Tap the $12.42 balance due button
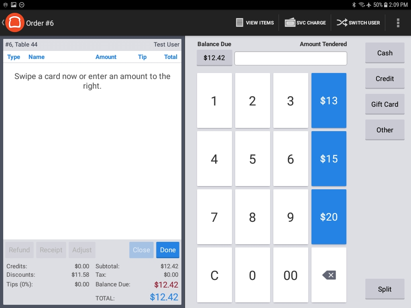Viewport: 411px width, 308px height. (x=214, y=58)
